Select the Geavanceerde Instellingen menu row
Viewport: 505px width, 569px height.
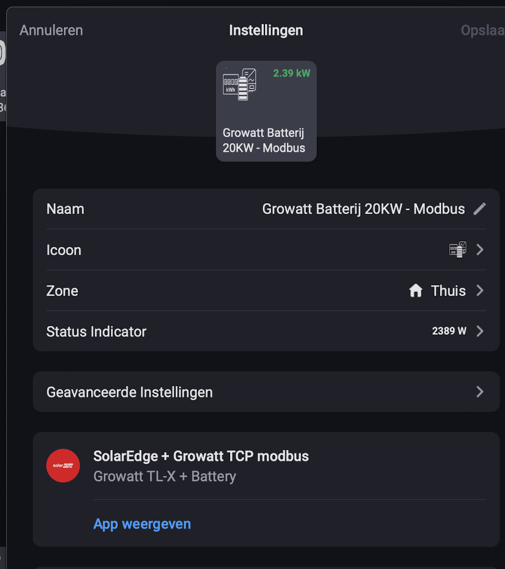point(266,392)
